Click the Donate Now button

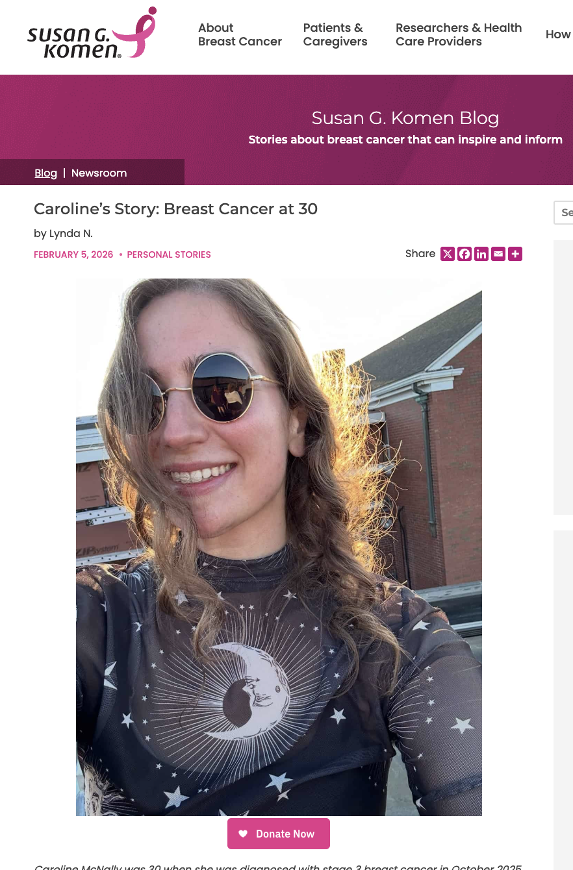[279, 834]
